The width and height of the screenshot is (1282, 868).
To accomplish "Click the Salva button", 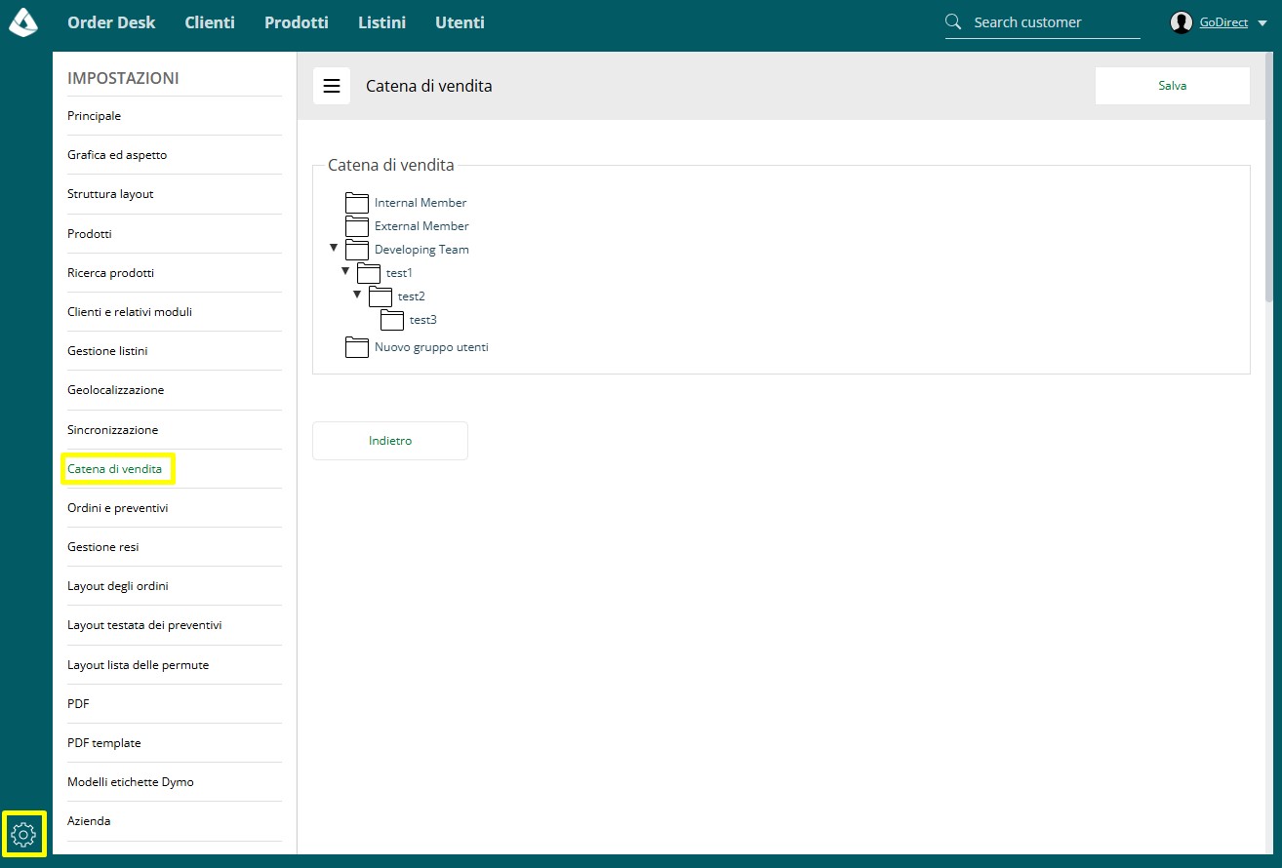I will [x=1173, y=86].
